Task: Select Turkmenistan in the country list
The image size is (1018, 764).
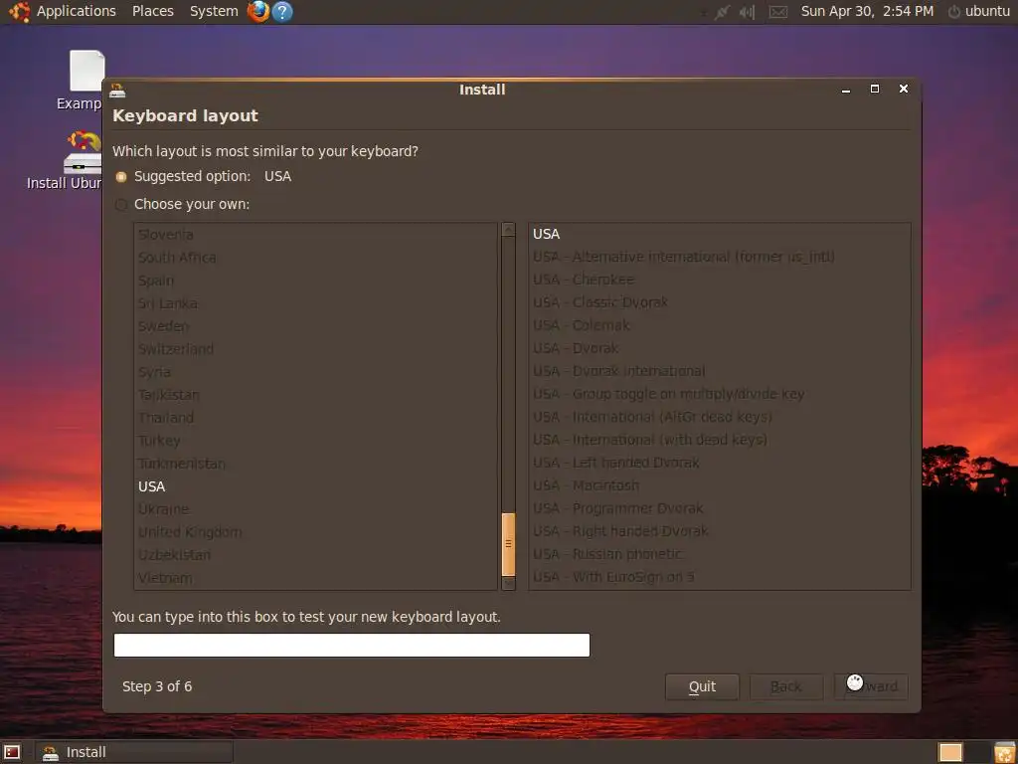Action: [x=315, y=464]
